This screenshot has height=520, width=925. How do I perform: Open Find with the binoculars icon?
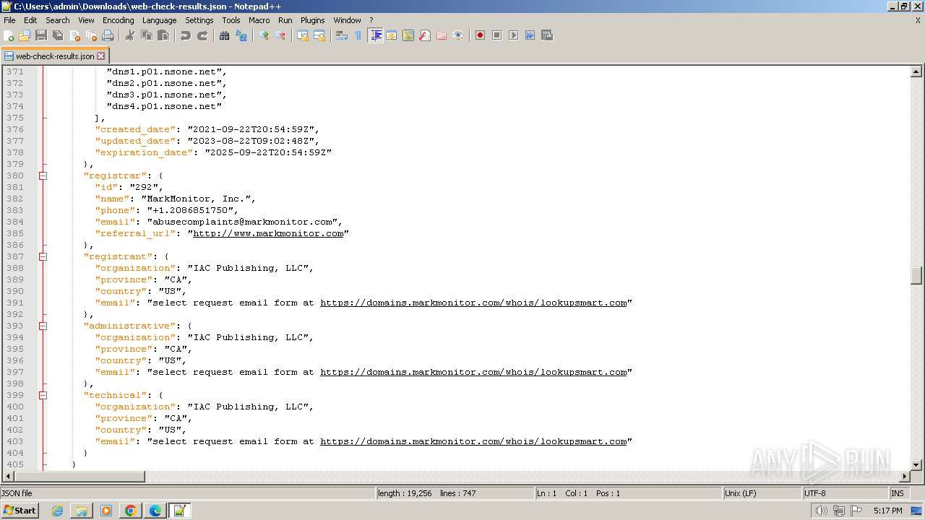point(225,35)
